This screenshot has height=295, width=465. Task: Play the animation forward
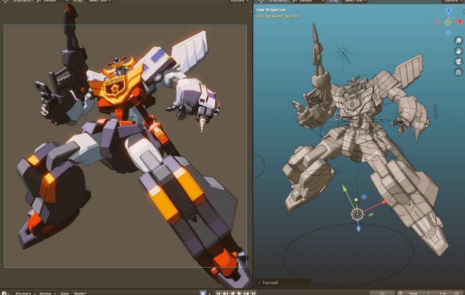[239, 293]
